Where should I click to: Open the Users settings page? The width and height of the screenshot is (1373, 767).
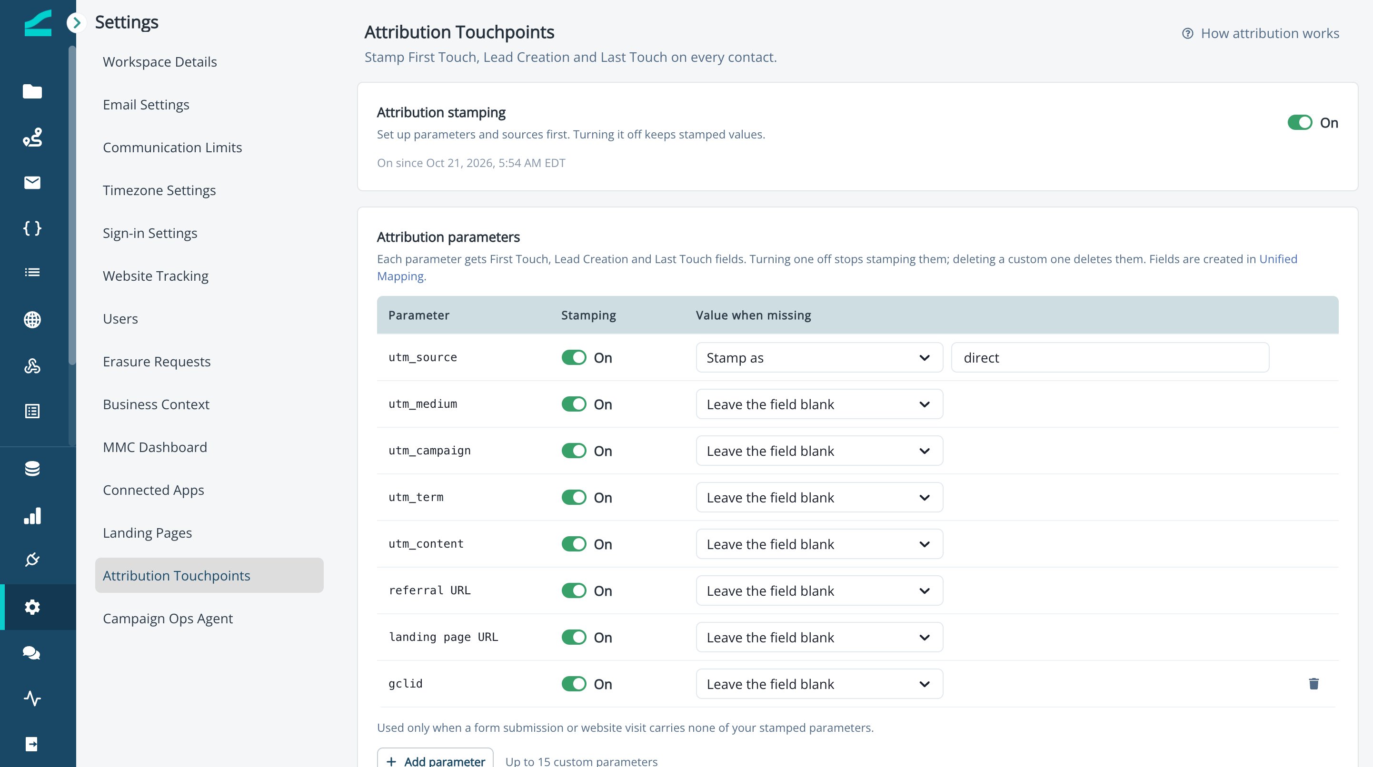(x=209, y=318)
